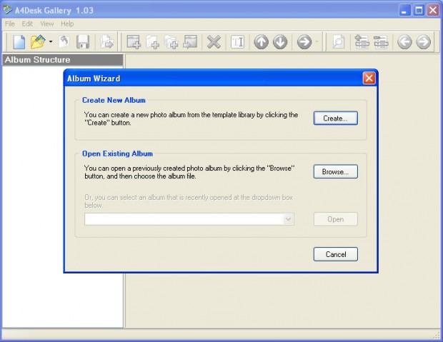
Task: Click the Move down arrow icon
Action: point(280,42)
